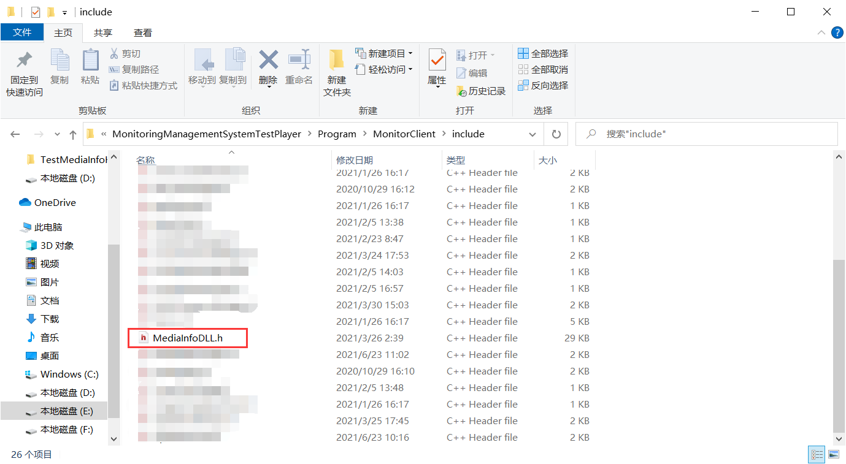Navigate to MonitorClient in the breadcrumb
This screenshot has height=464, width=846.
[404, 134]
